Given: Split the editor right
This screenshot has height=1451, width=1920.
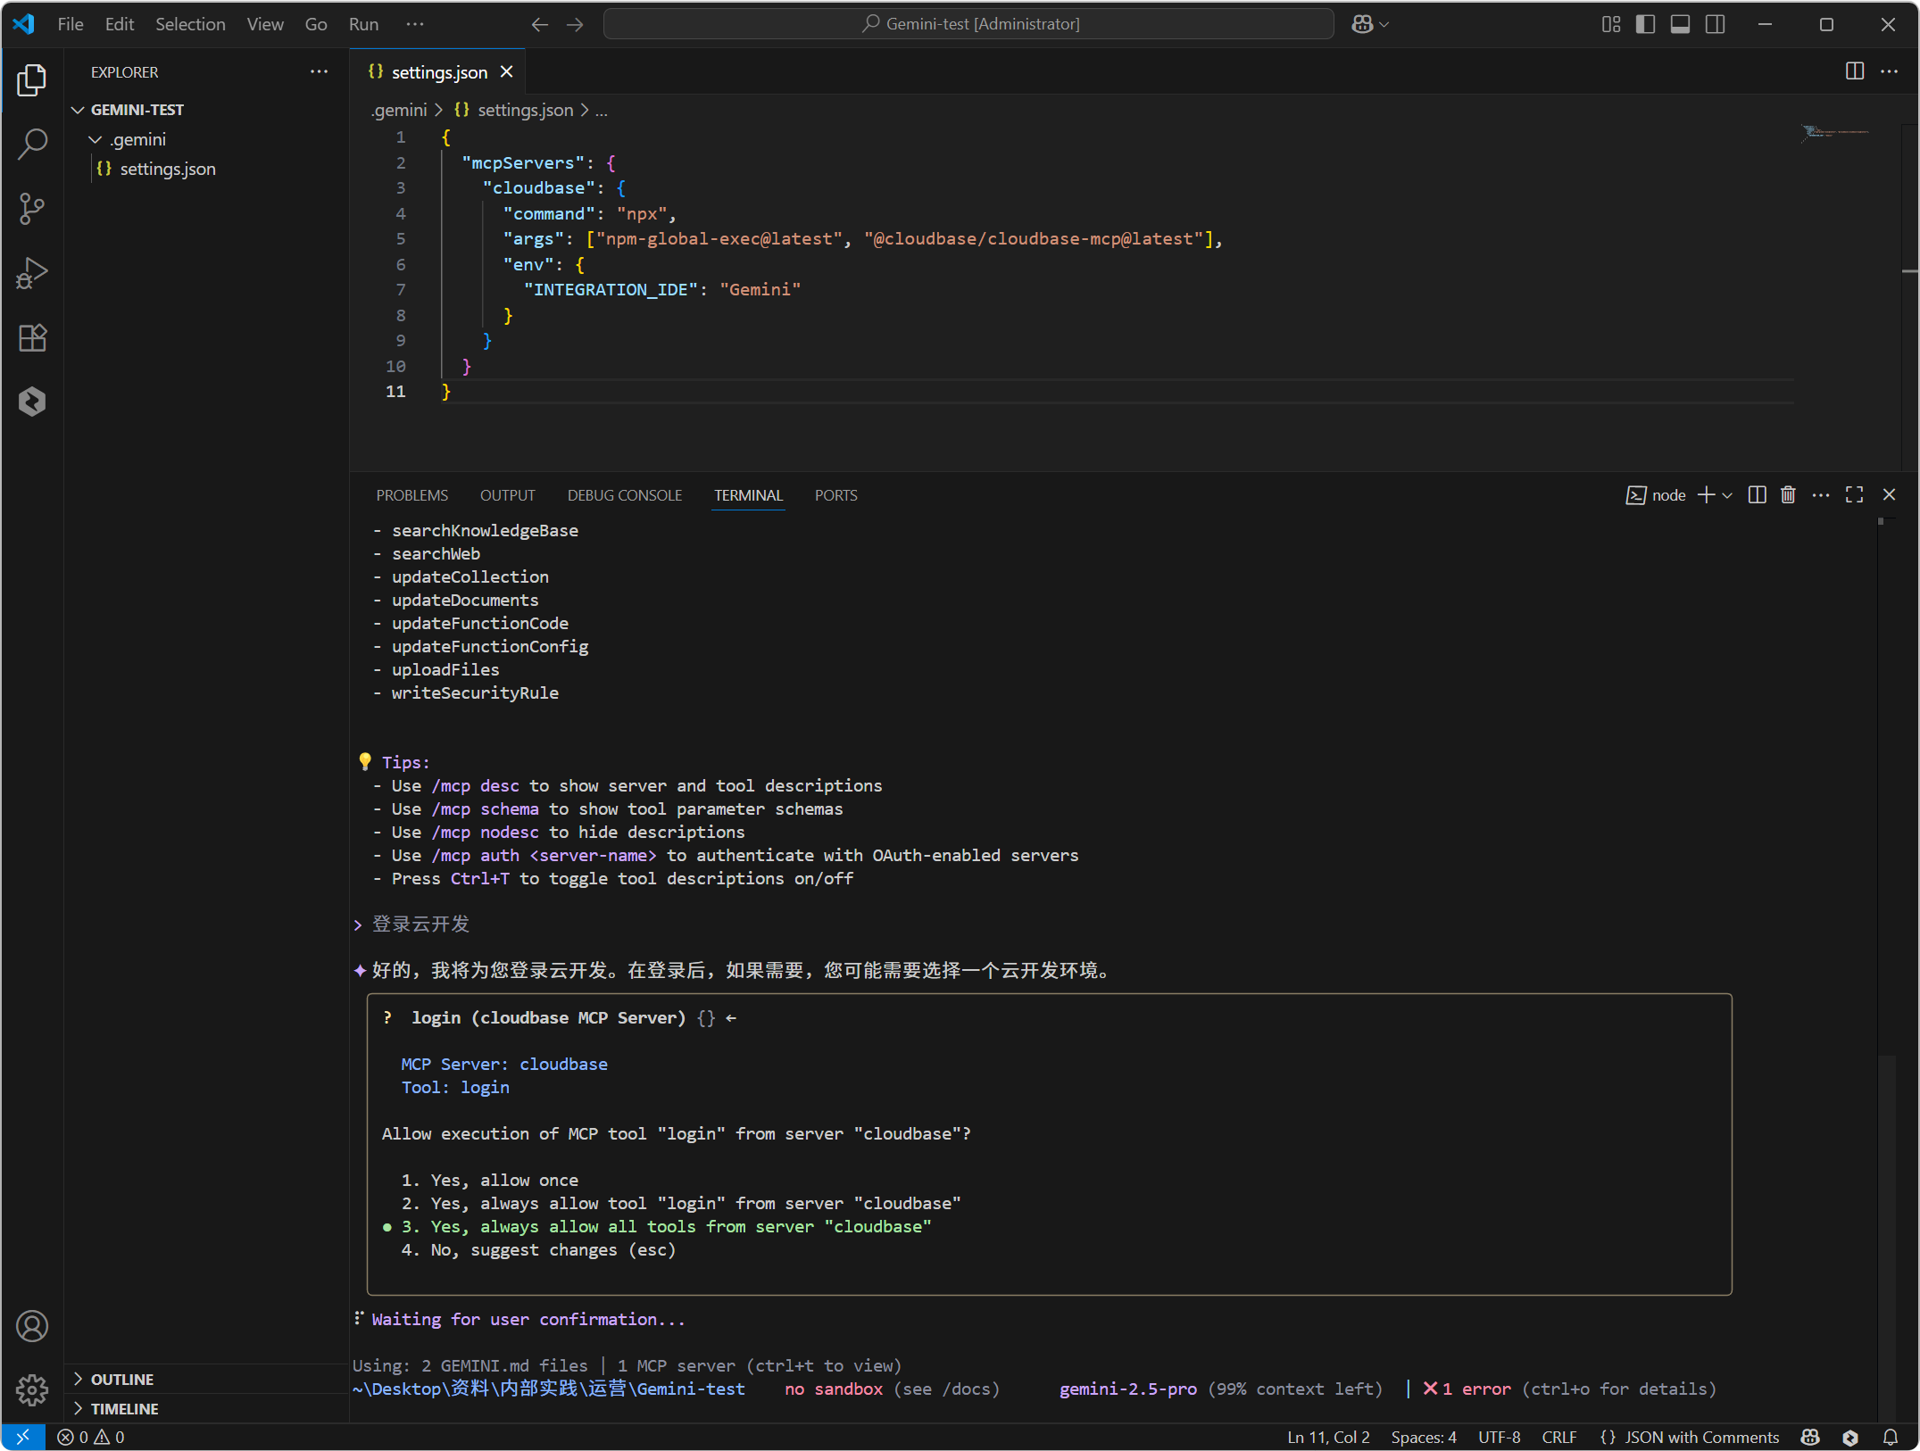Looking at the screenshot, I should tap(1855, 71).
